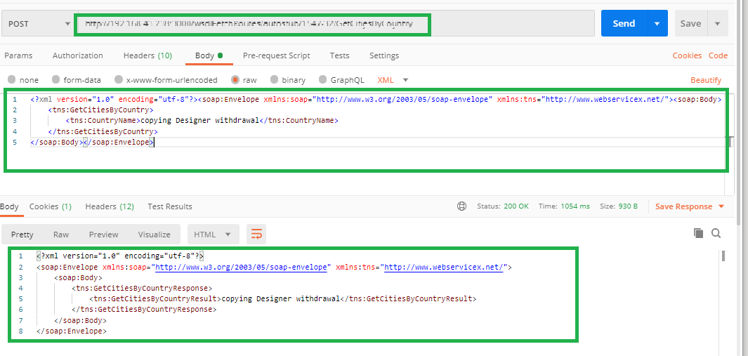The image size is (748, 356).
Task: Click the Beautify link
Action: (x=706, y=80)
